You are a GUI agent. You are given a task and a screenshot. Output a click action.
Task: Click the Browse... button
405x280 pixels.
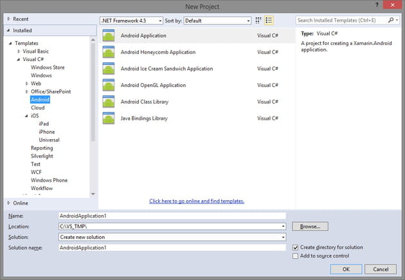(x=310, y=227)
